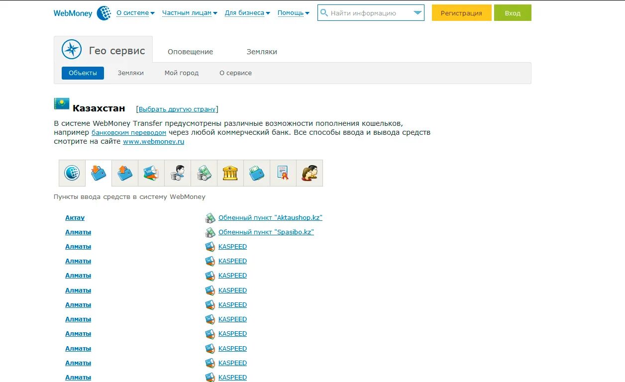Open the О сервисе sub-tab

click(x=235, y=73)
